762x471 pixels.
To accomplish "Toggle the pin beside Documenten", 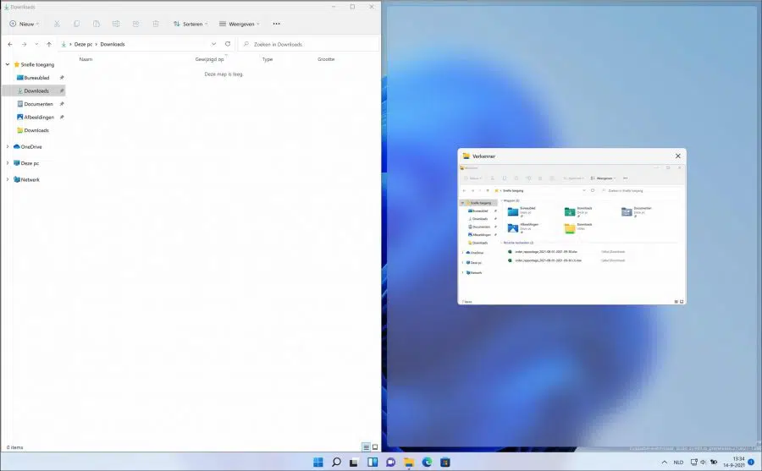I will (62, 104).
